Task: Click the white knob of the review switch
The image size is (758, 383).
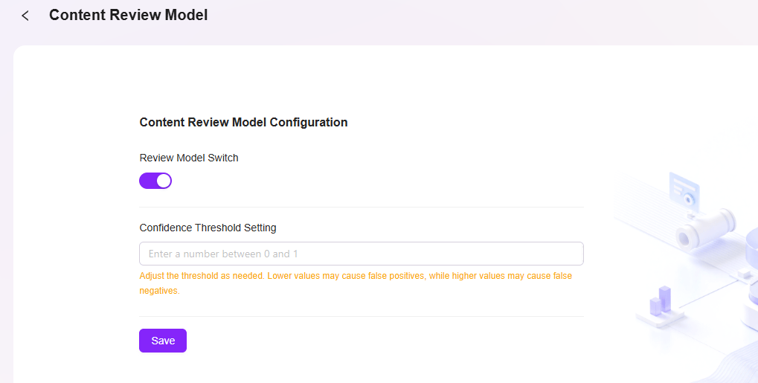Action: coord(164,181)
